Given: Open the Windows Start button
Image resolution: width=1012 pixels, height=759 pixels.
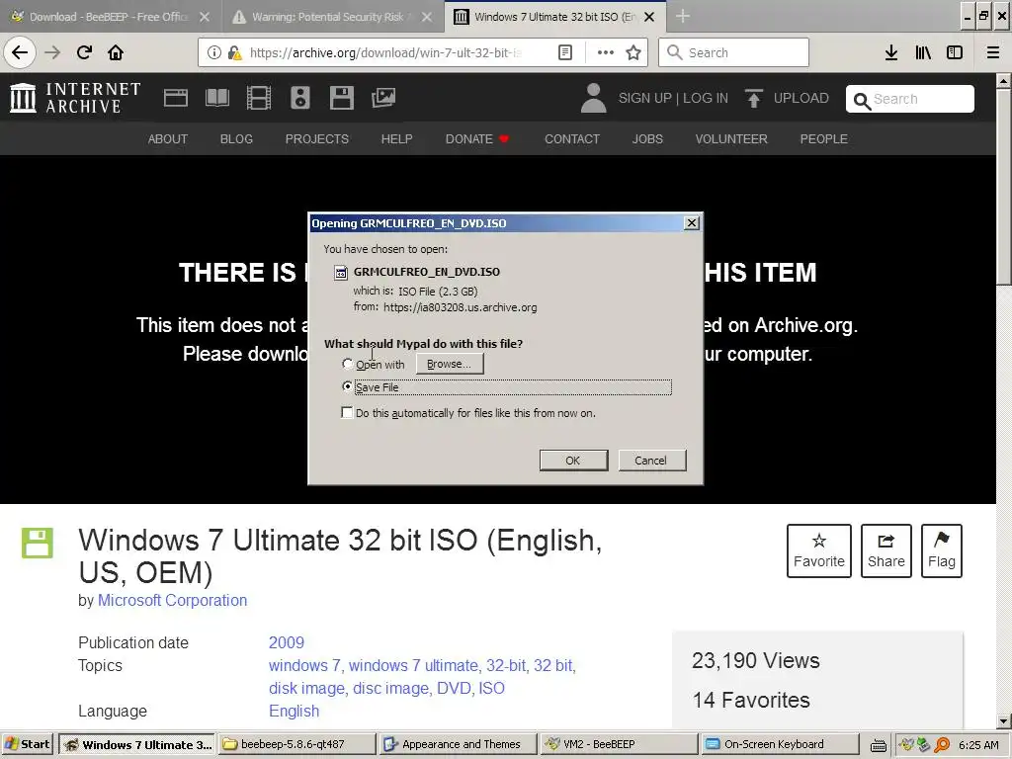Looking at the screenshot, I should tap(27, 745).
